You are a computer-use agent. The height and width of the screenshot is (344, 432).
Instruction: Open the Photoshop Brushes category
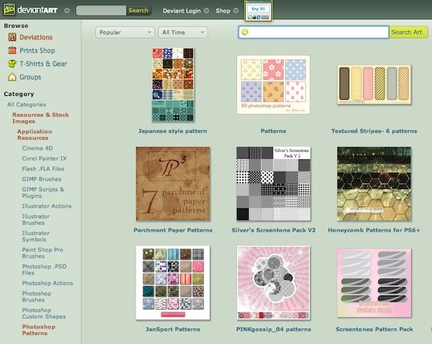coord(36,296)
